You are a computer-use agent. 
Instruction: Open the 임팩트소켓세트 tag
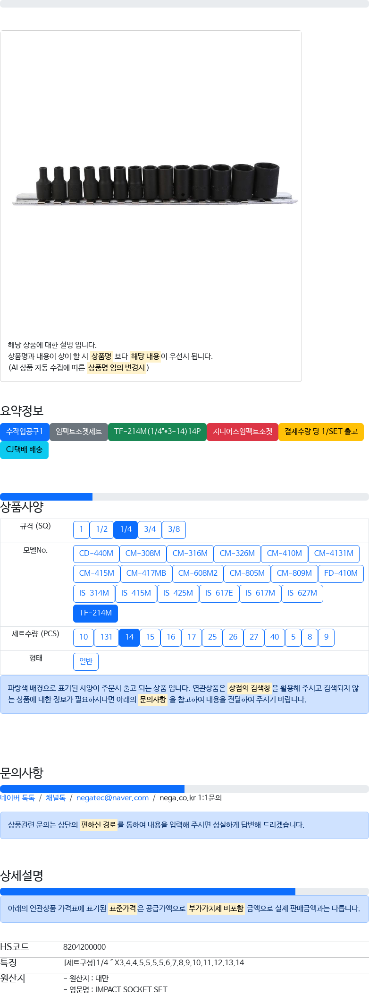(x=79, y=432)
